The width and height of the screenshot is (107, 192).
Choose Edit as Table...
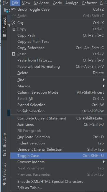pyautogui.click(x=59, y=188)
